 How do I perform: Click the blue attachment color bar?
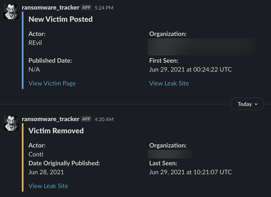pyautogui.click(x=23, y=50)
